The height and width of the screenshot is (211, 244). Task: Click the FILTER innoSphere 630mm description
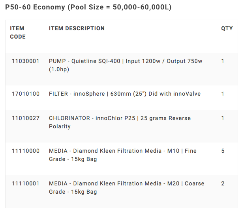pos(125,94)
